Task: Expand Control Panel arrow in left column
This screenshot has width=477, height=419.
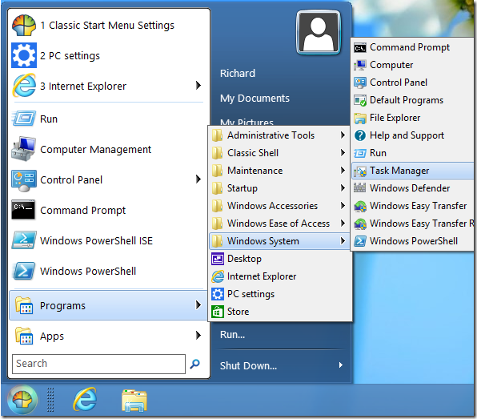Action: click(x=198, y=179)
